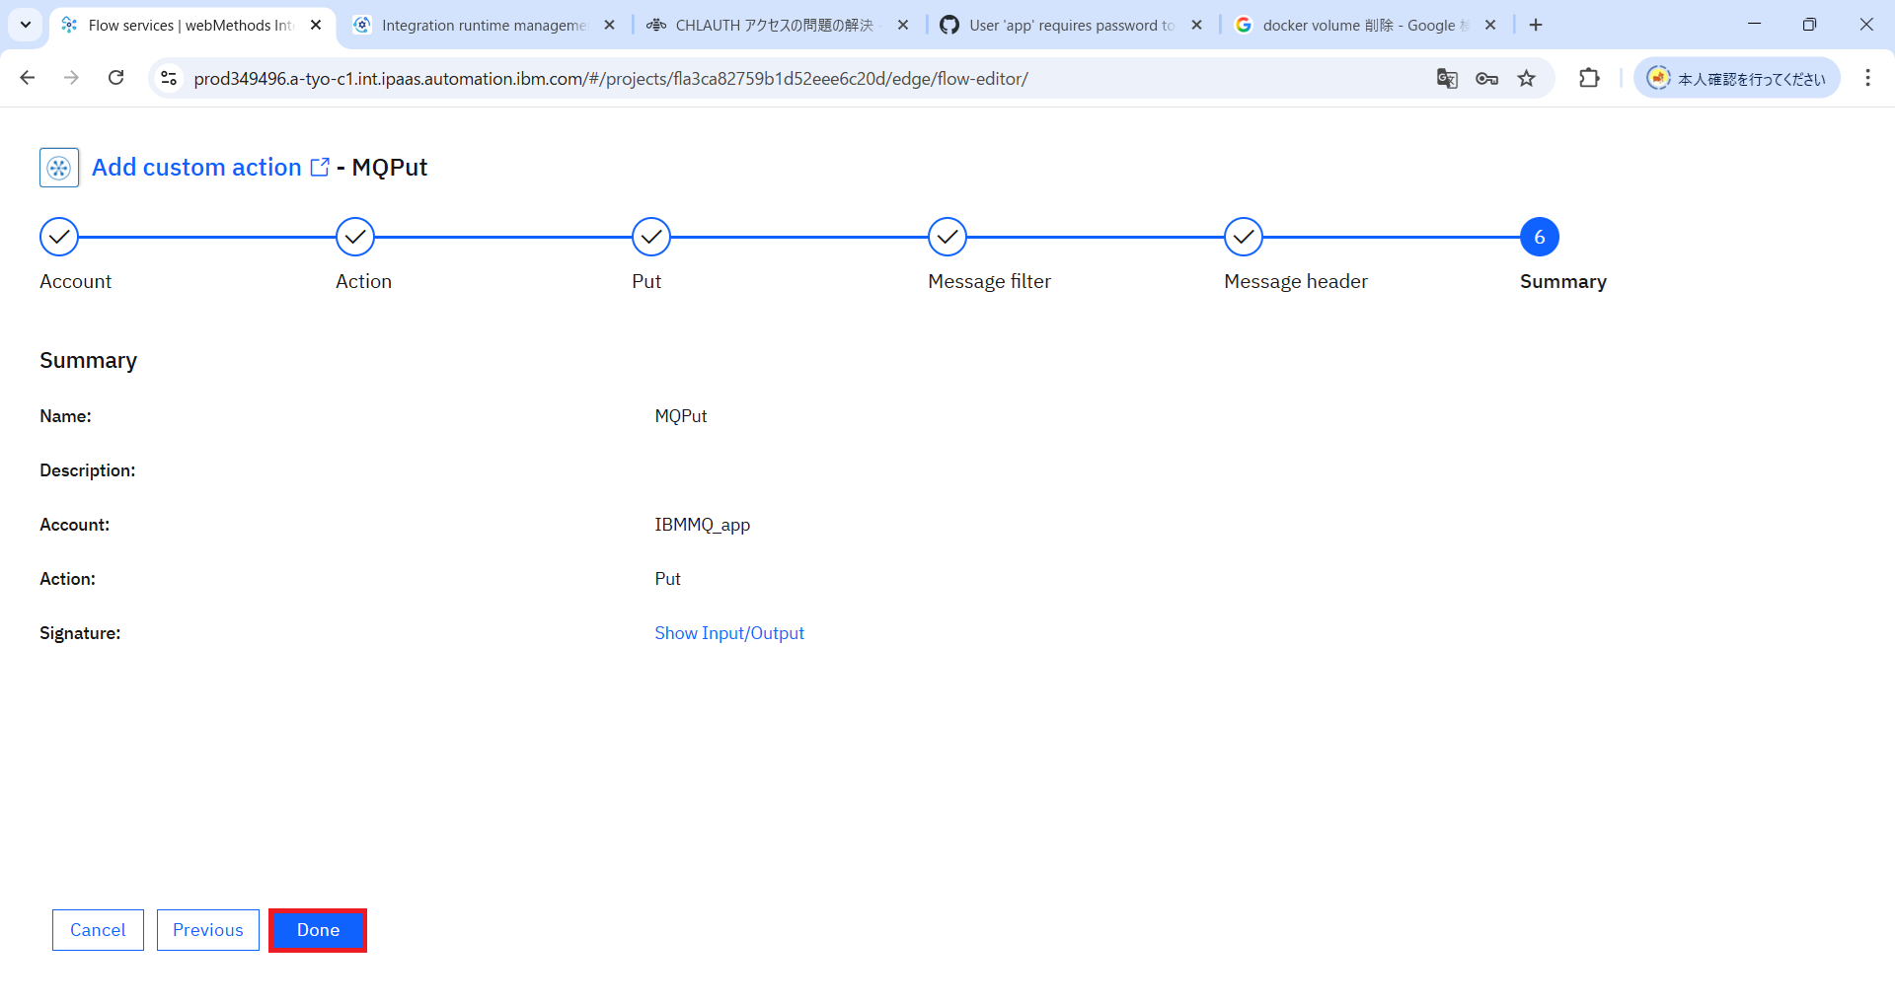Close the GitHub User 'app' tab

(1197, 25)
